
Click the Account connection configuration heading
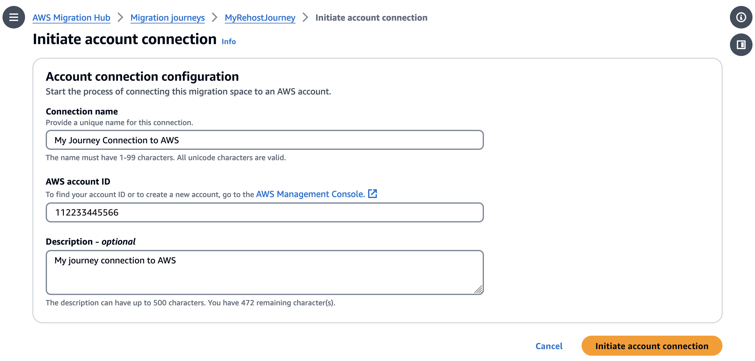click(x=142, y=76)
